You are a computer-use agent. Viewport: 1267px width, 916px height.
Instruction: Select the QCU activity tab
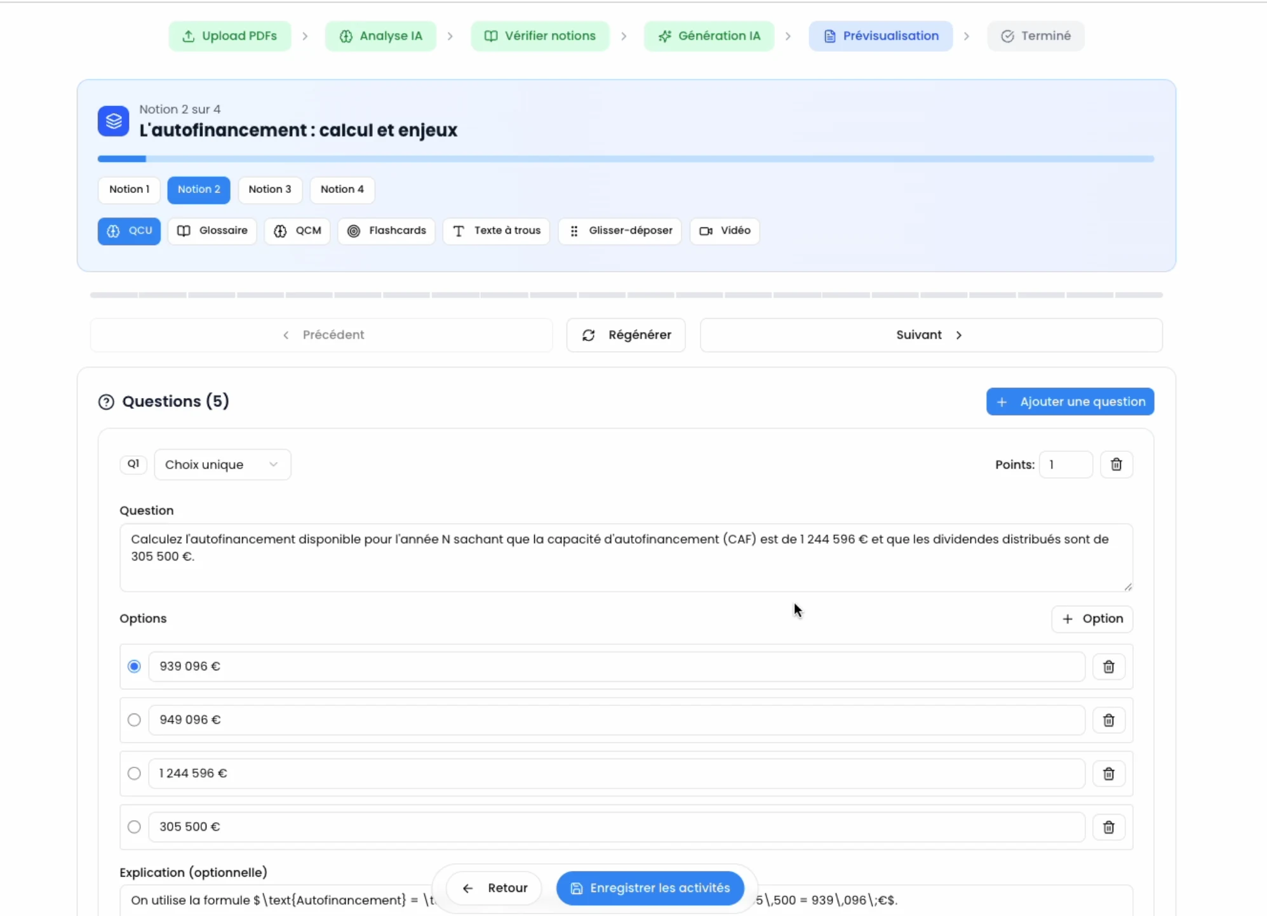pyautogui.click(x=129, y=231)
